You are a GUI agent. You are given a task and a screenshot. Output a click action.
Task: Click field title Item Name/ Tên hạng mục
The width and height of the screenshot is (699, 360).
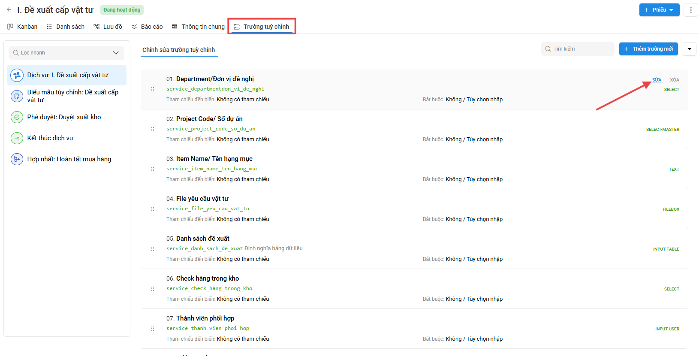(x=214, y=159)
